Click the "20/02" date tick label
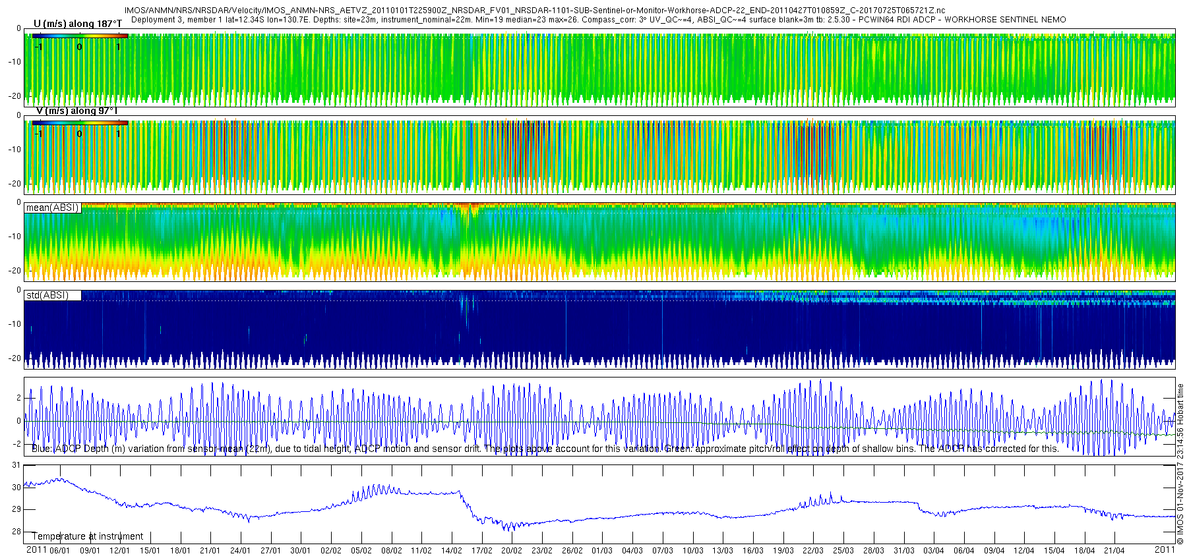This screenshot has width=1187, height=560. pos(512,551)
